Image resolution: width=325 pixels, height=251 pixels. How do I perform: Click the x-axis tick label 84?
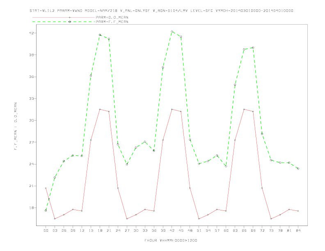[298, 230]
